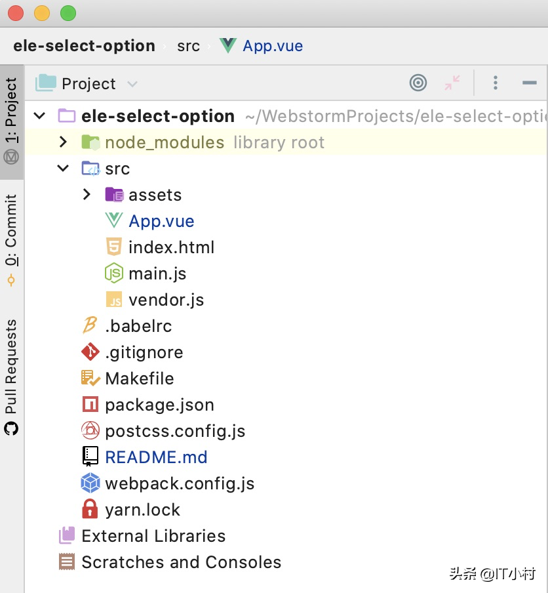The height and width of the screenshot is (593, 548).
Task: Click the Project panel title label
Action: coord(88,84)
